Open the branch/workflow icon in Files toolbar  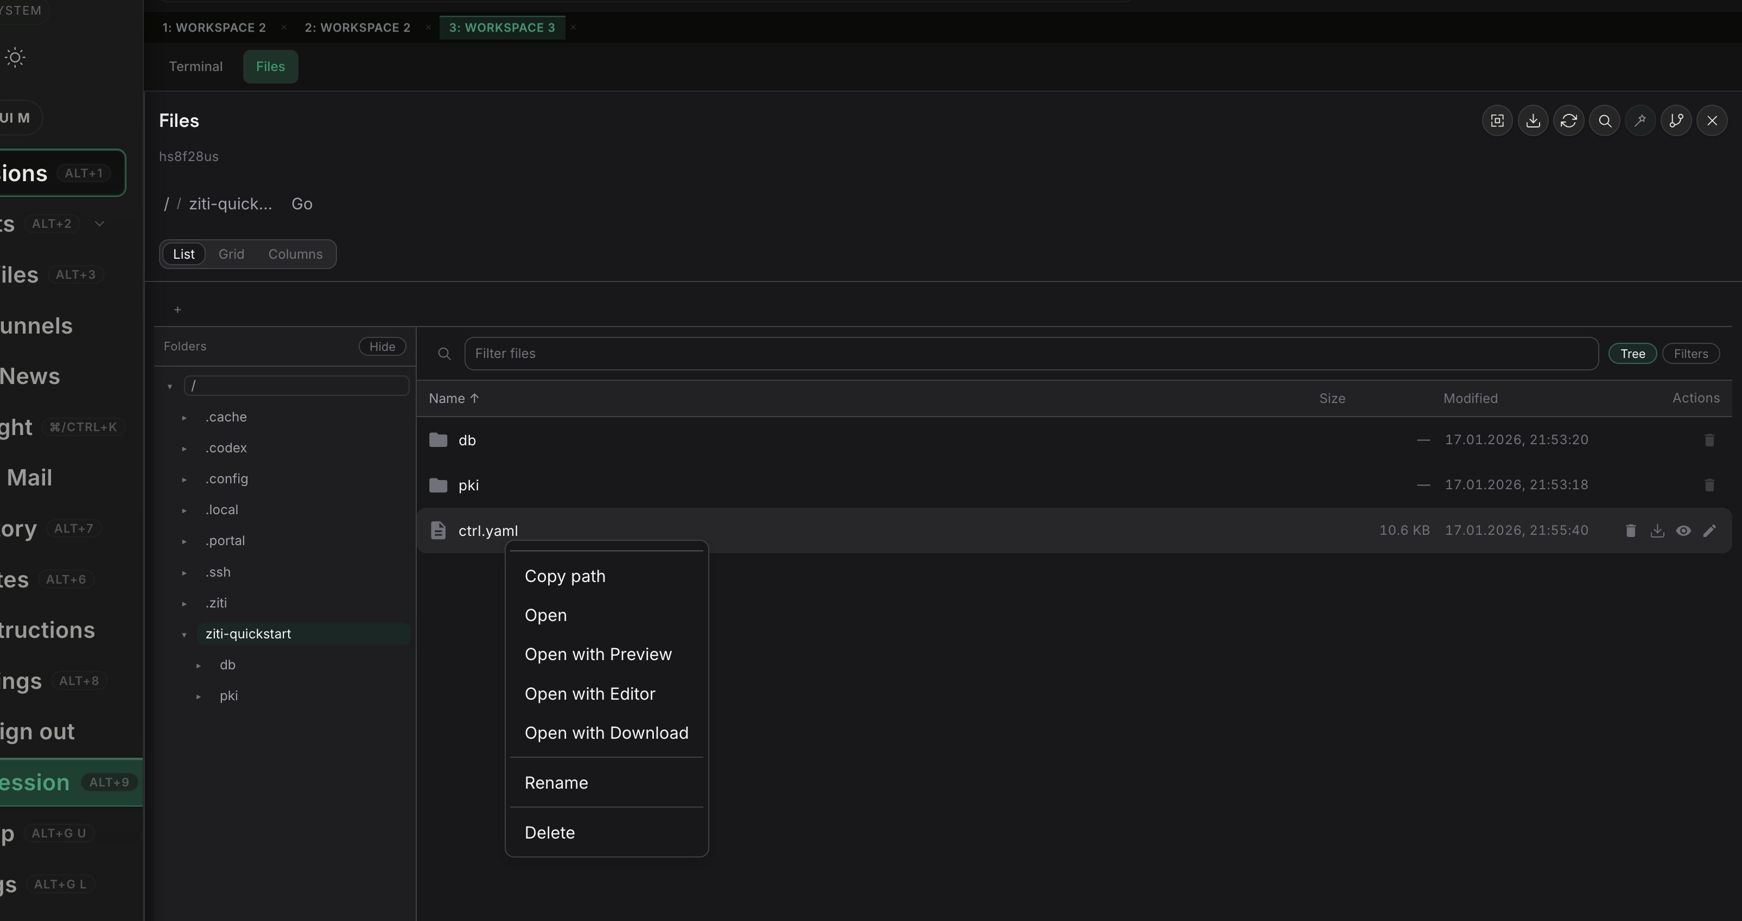[x=1676, y=120]
